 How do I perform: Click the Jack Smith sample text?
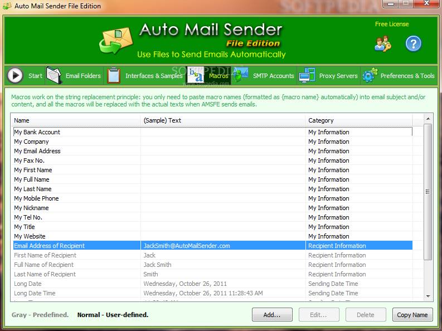(157, 265)
